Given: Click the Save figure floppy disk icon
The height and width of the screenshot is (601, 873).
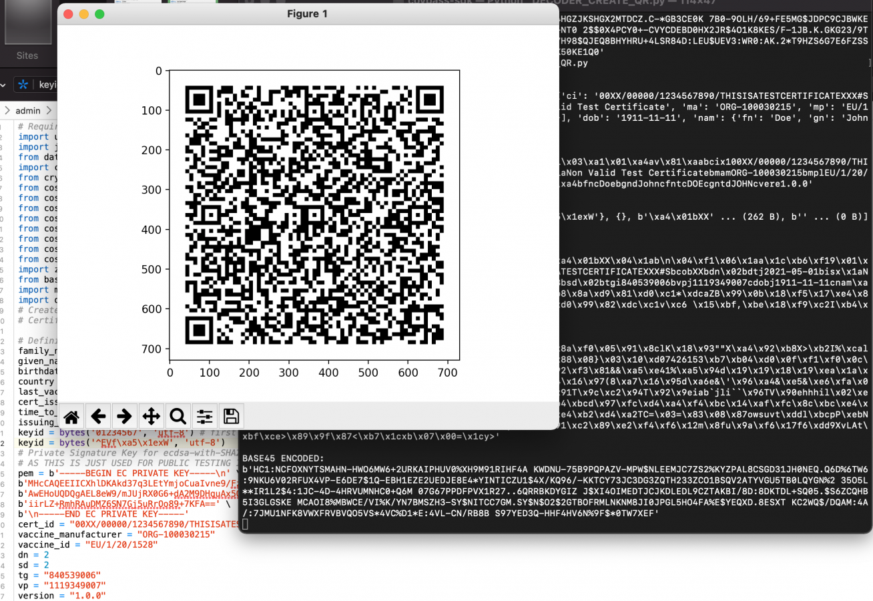Looking at the screenshot, I should point(231,416).
